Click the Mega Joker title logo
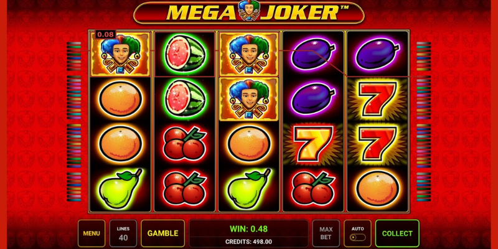 click(248, 12)
